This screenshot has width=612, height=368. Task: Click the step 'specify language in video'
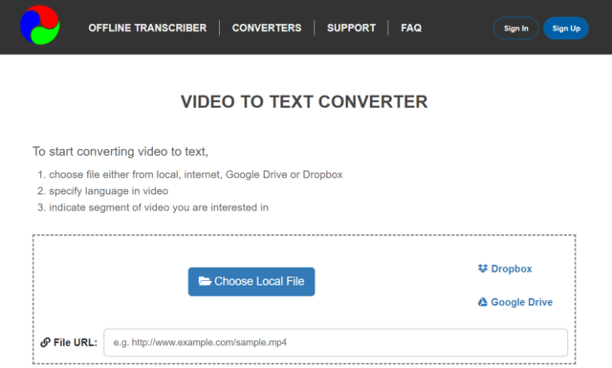(108, 191)
